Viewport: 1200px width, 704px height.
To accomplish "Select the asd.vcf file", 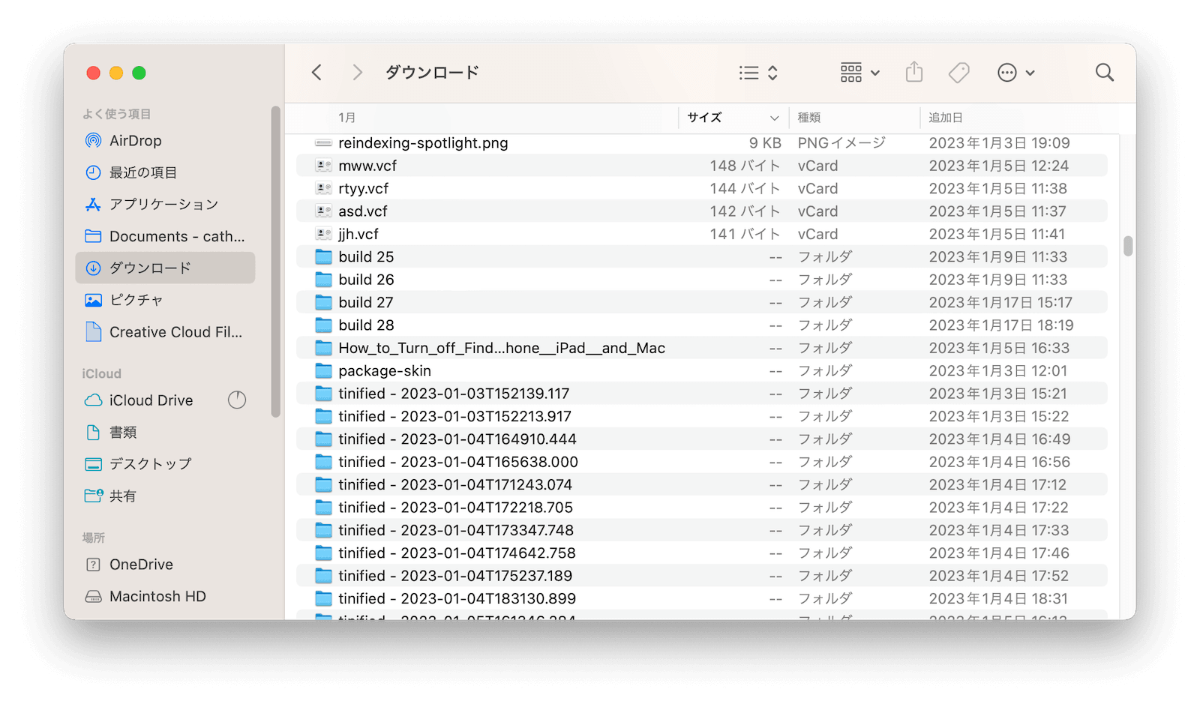I will click(x=701, y=211).
